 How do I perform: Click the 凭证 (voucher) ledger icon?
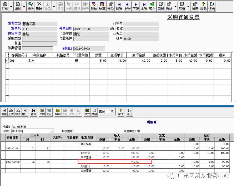pyautogui.click(x=49, y=112)
